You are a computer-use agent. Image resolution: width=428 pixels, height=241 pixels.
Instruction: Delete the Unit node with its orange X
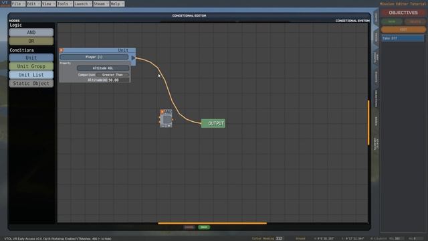(61, 50)
